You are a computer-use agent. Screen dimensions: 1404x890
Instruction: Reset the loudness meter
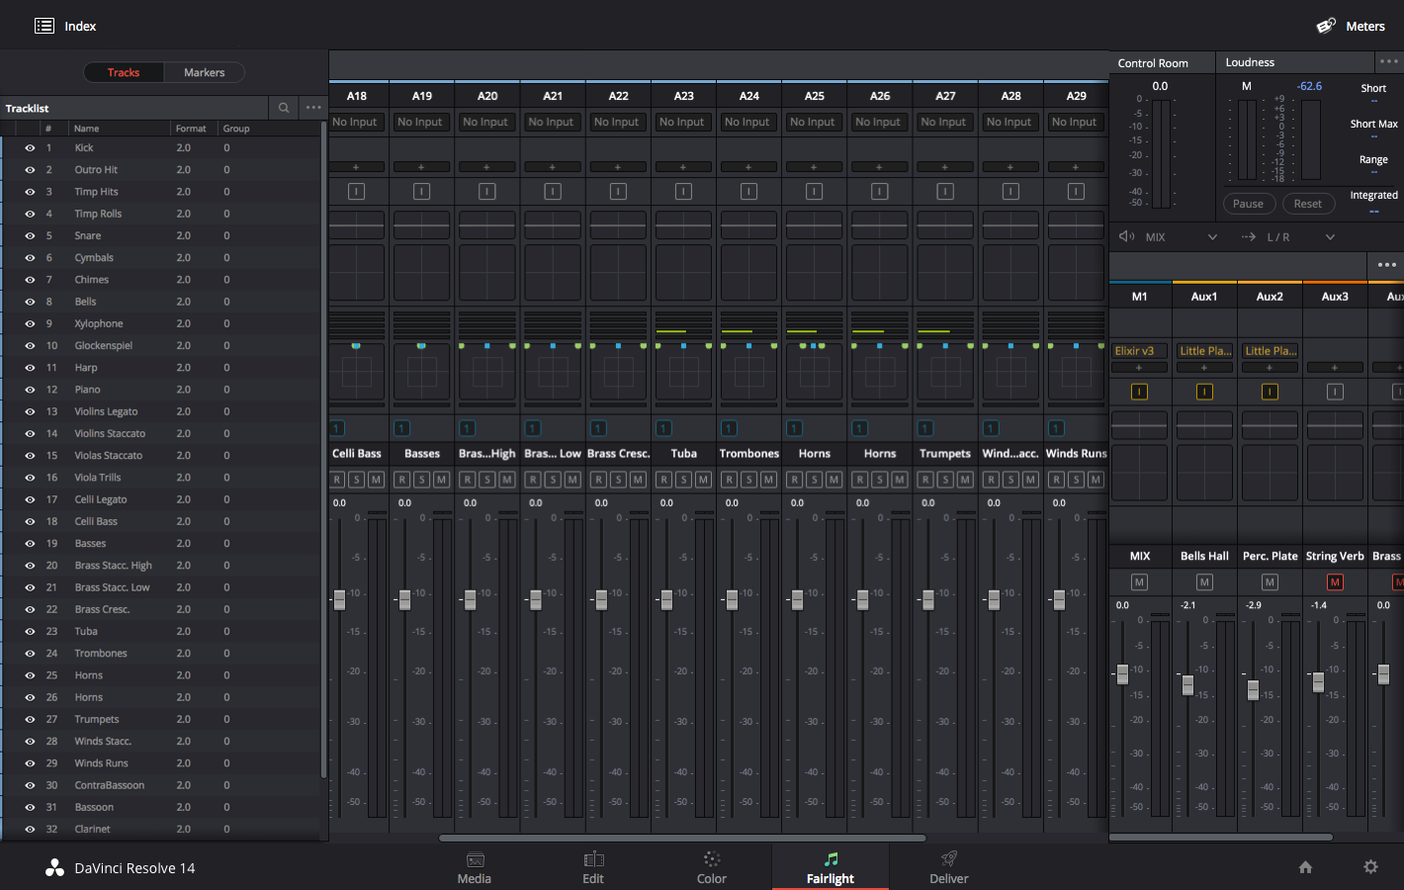(1308, 204)
